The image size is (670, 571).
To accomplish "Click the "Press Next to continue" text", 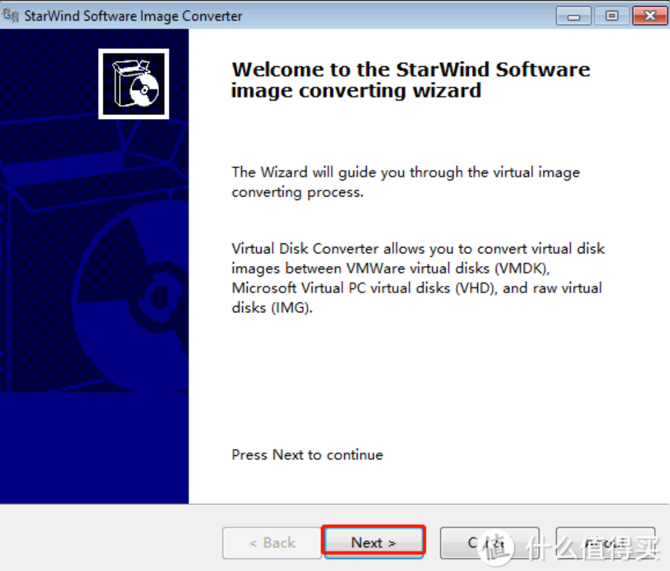I will pyautogui.click(x=307, y=455).
